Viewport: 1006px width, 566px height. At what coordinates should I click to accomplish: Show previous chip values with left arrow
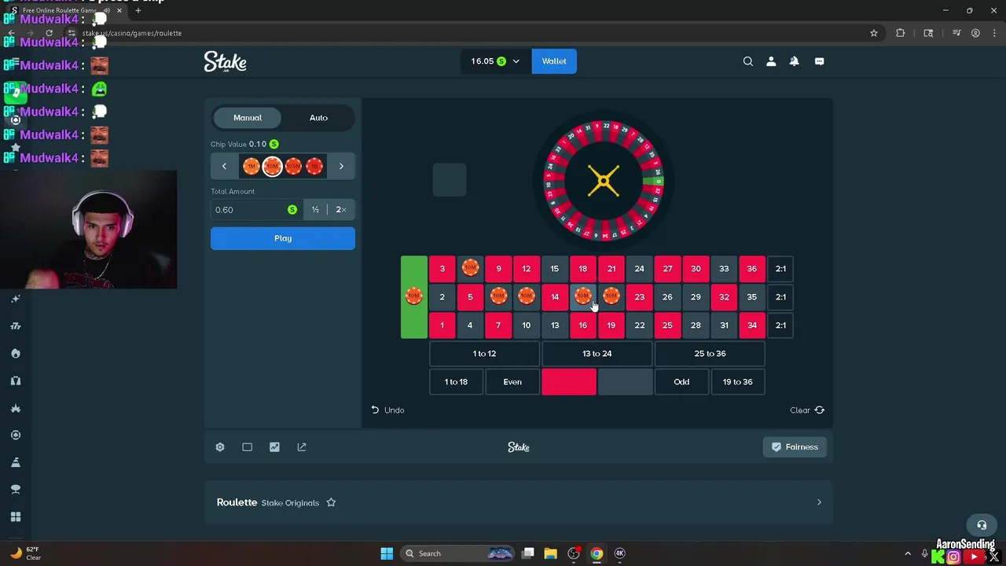224,166
